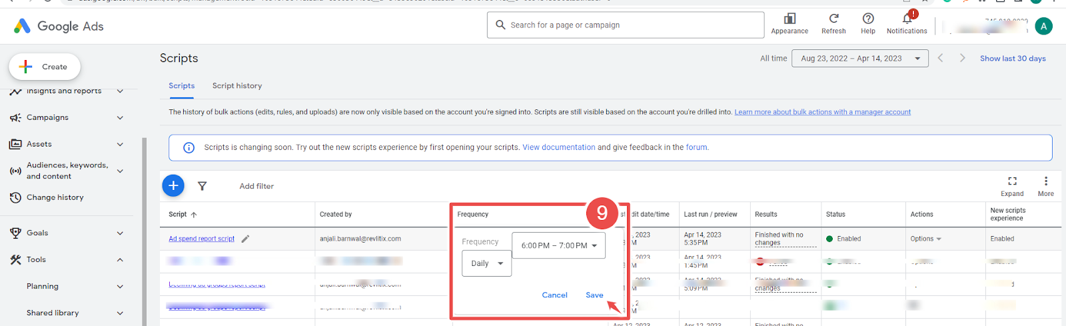This screenshot has height=326, width=1066.
Task: Open the Ad spend report script link
Action: point(201,239)
